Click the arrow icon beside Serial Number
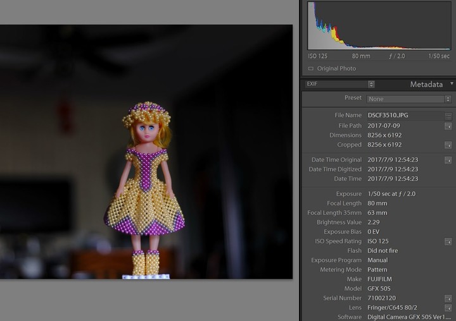This screenshot has height=321, width=456. pyautogui.click(x=448, y=298)
